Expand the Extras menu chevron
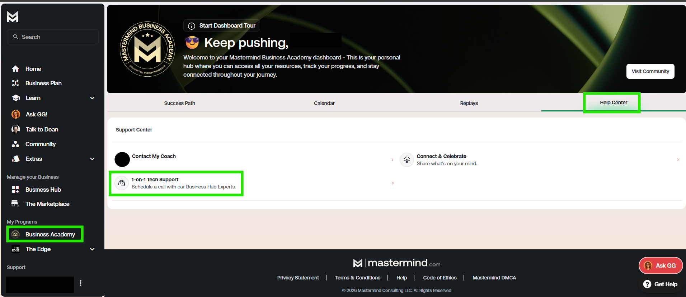 (x=92, y=159)
